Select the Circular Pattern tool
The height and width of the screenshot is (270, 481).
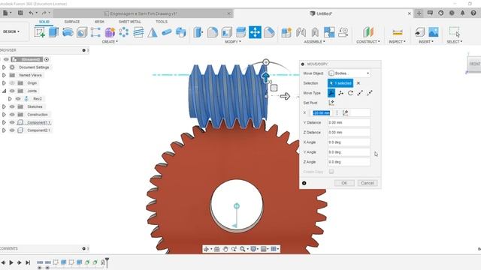(124, 32)
